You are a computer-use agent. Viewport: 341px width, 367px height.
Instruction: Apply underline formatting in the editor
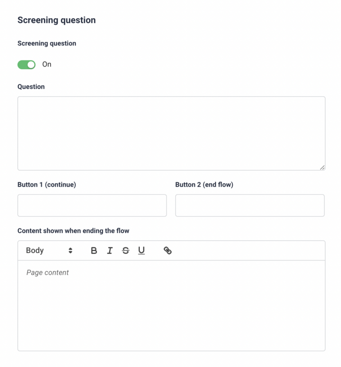(142, 251)
